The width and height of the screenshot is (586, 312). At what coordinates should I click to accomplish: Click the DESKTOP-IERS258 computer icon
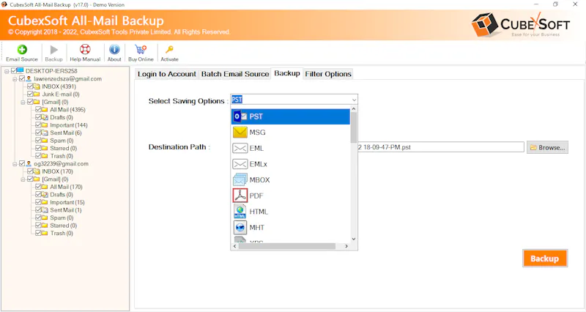point(21,70)
